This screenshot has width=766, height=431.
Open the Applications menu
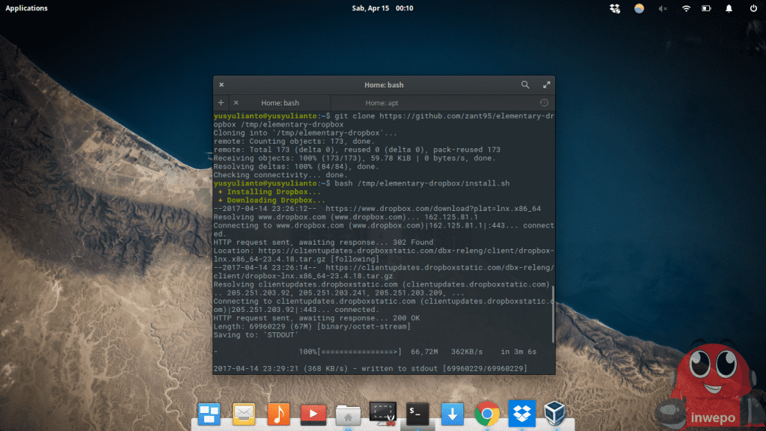tap(27, 8)
